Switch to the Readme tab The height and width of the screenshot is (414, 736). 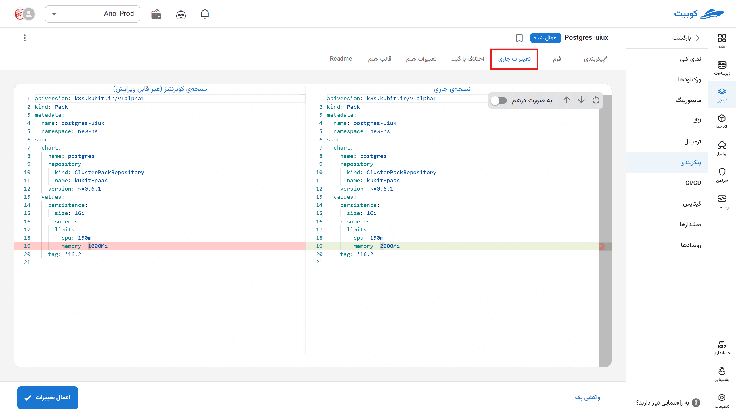pyautogui.click(x=341, y=59)
